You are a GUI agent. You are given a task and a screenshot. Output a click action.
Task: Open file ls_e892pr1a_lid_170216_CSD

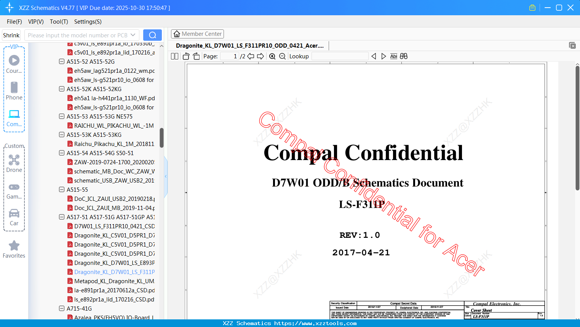pos(111,299)
